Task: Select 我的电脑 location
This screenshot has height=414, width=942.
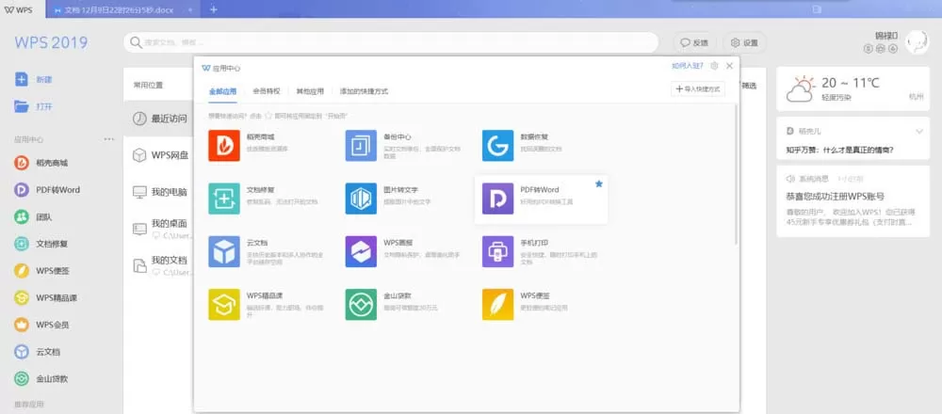Action: coord(158,192)
